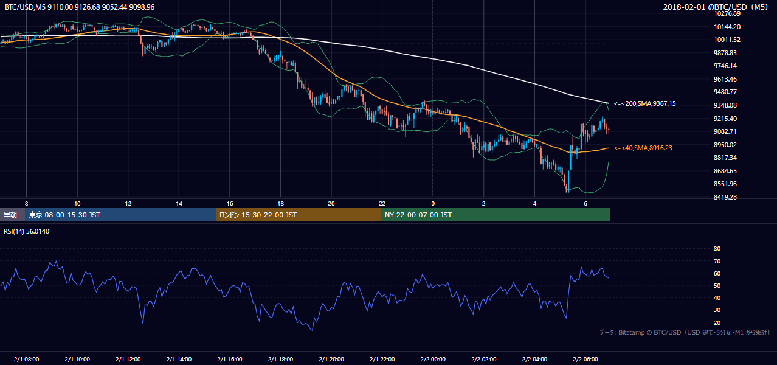Image resolution: width=777 pixels, height=365 pixels.
Task: Click price axis value 8684.65
Action: coord(725,171)
